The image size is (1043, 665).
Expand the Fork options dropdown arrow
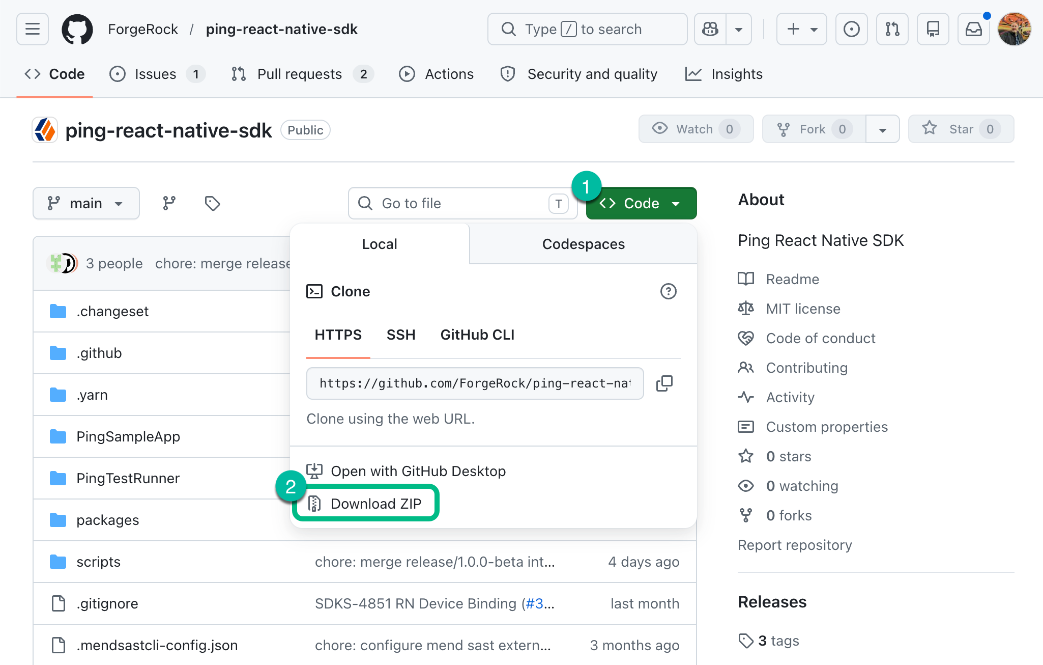pyautogui.click(x=883, y=129)
